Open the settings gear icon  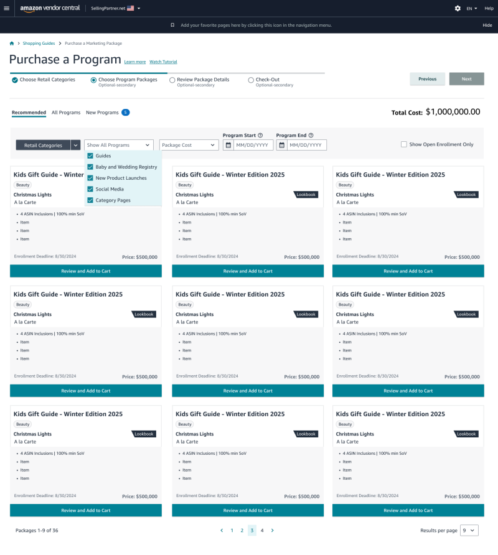[x=458, y=8]
